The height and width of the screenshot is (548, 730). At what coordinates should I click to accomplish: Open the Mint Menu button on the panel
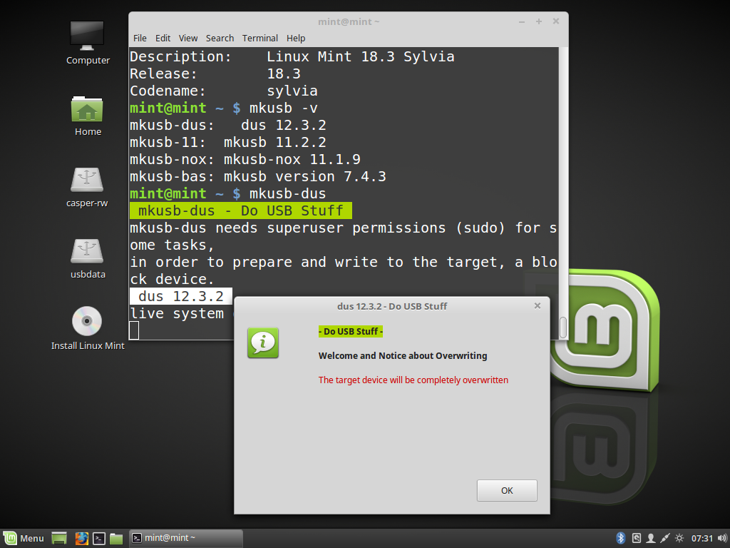click(x=24, y=538)
